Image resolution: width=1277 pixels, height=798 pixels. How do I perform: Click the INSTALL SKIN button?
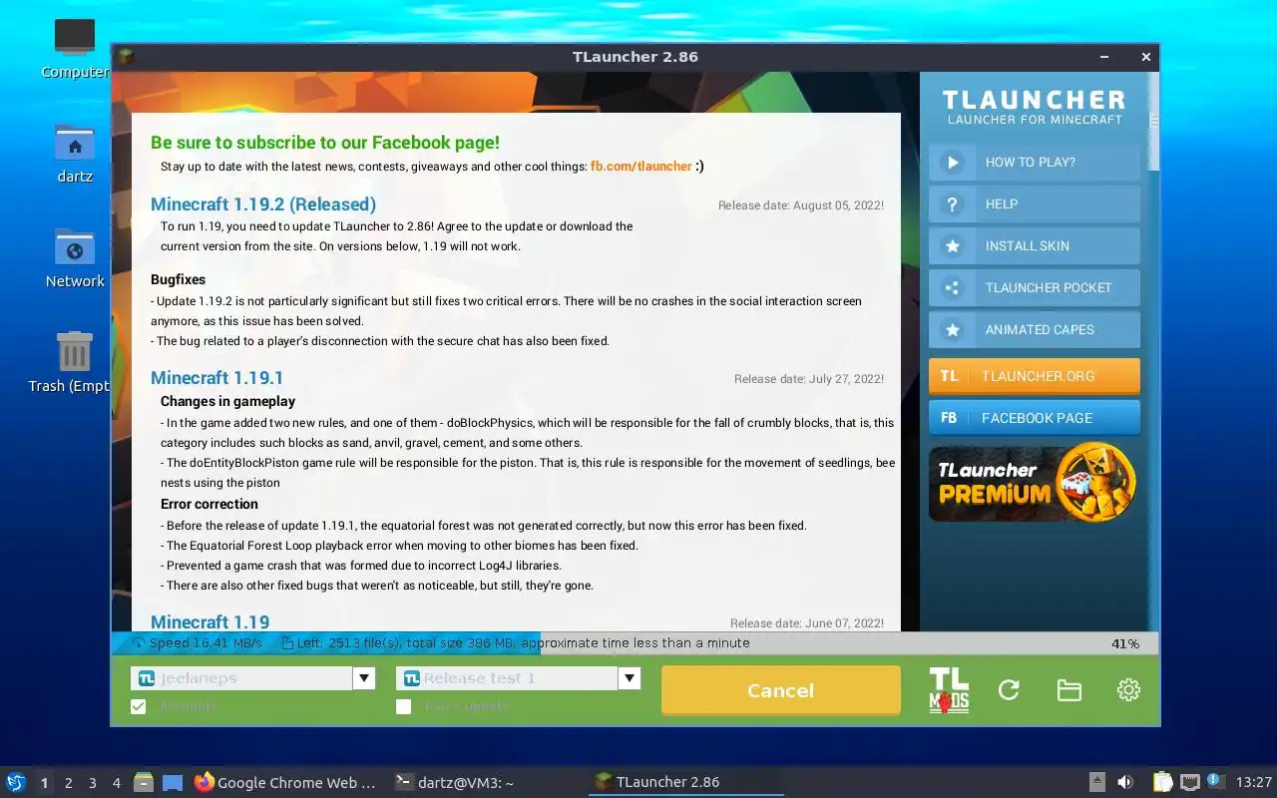point(1035,246)
